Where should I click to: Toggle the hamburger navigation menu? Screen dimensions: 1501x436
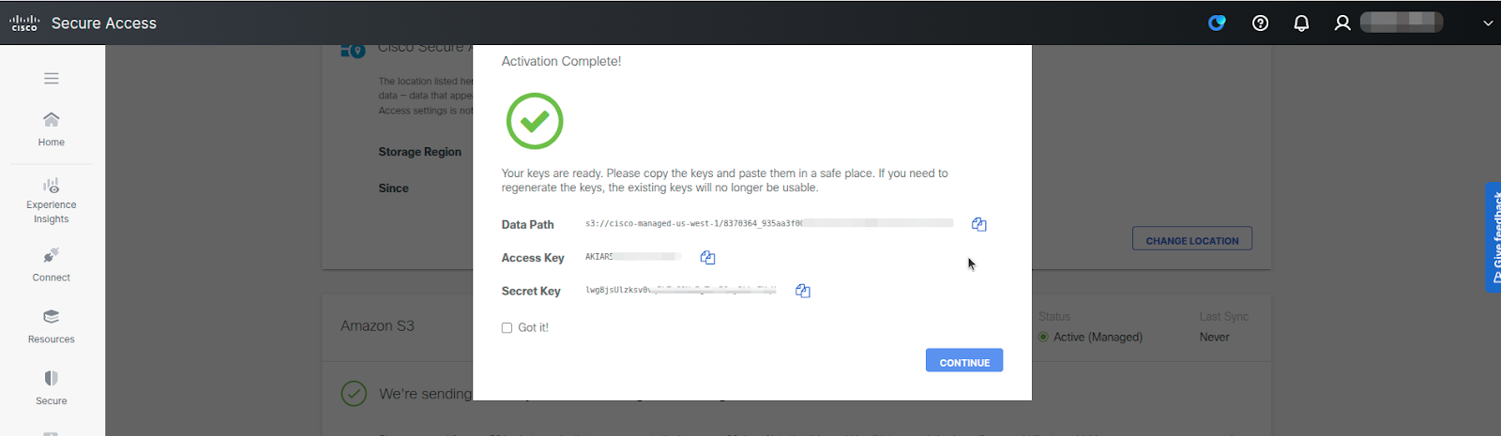tap(52, 79)
